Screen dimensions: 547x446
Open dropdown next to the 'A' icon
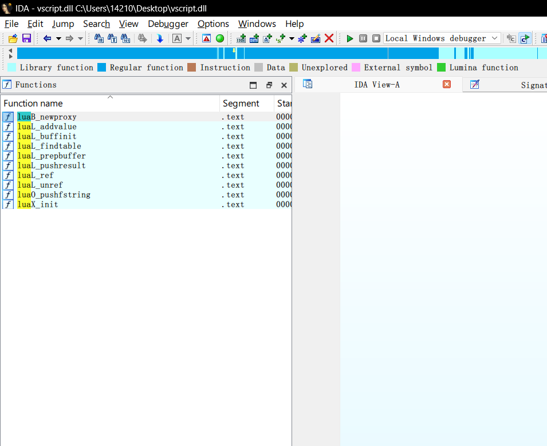tap(188, 38)
